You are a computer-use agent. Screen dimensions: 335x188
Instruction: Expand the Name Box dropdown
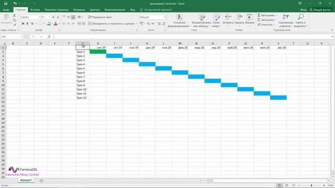(21, 37)
